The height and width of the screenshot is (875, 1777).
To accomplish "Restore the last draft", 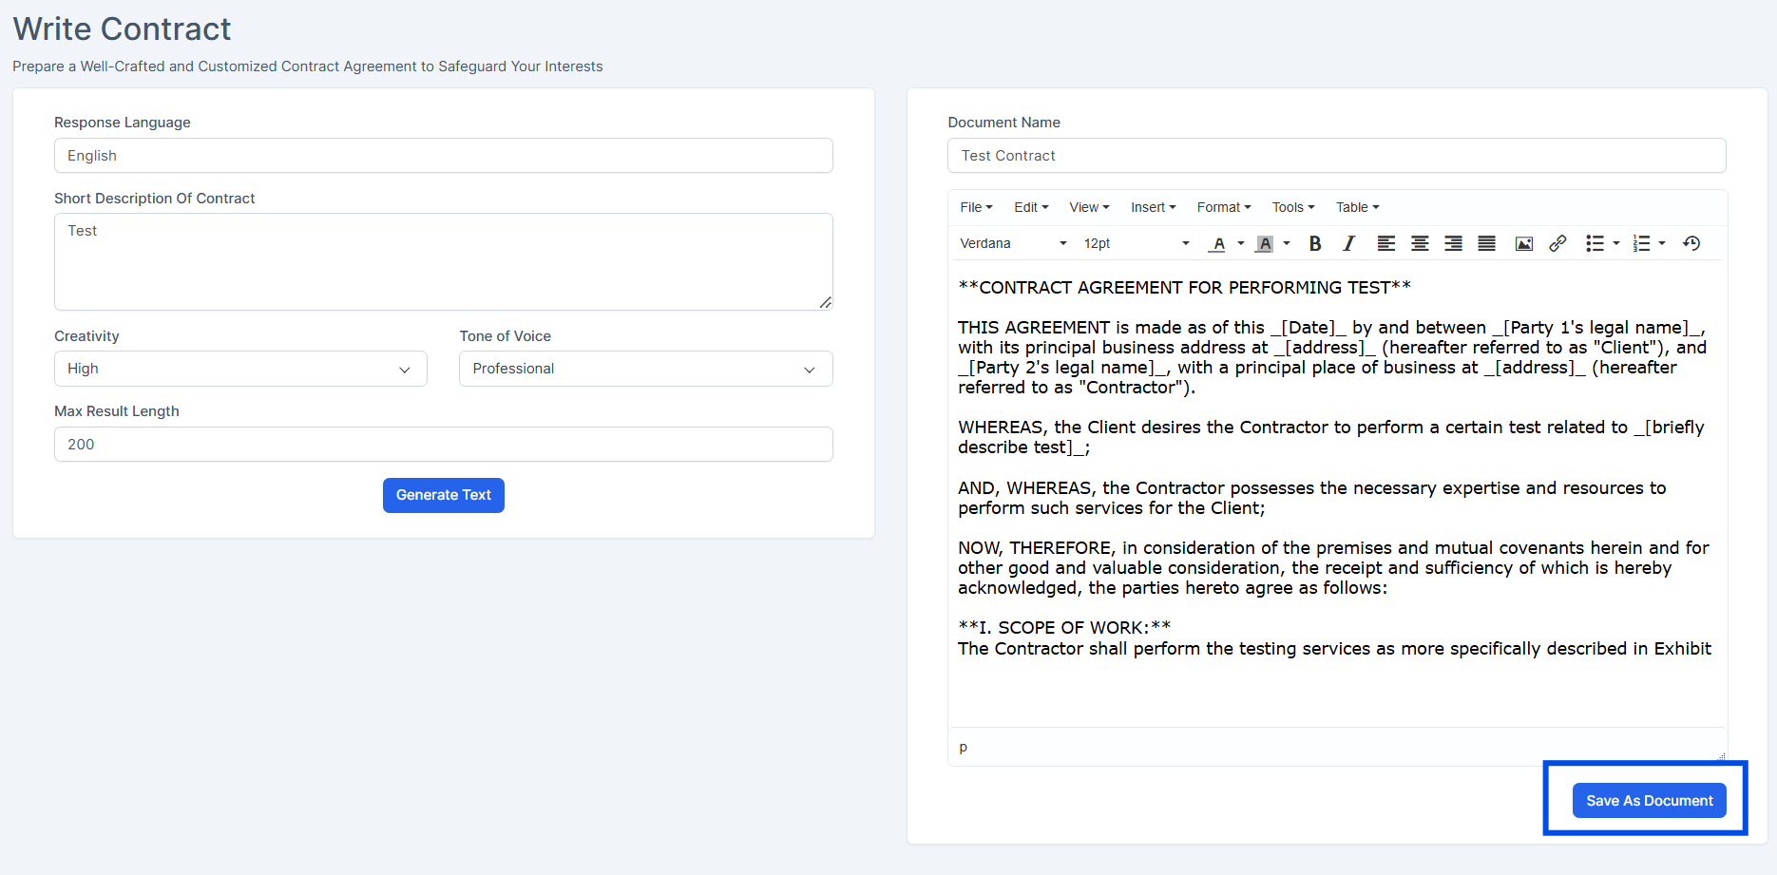I will [x=1691, y=243].
